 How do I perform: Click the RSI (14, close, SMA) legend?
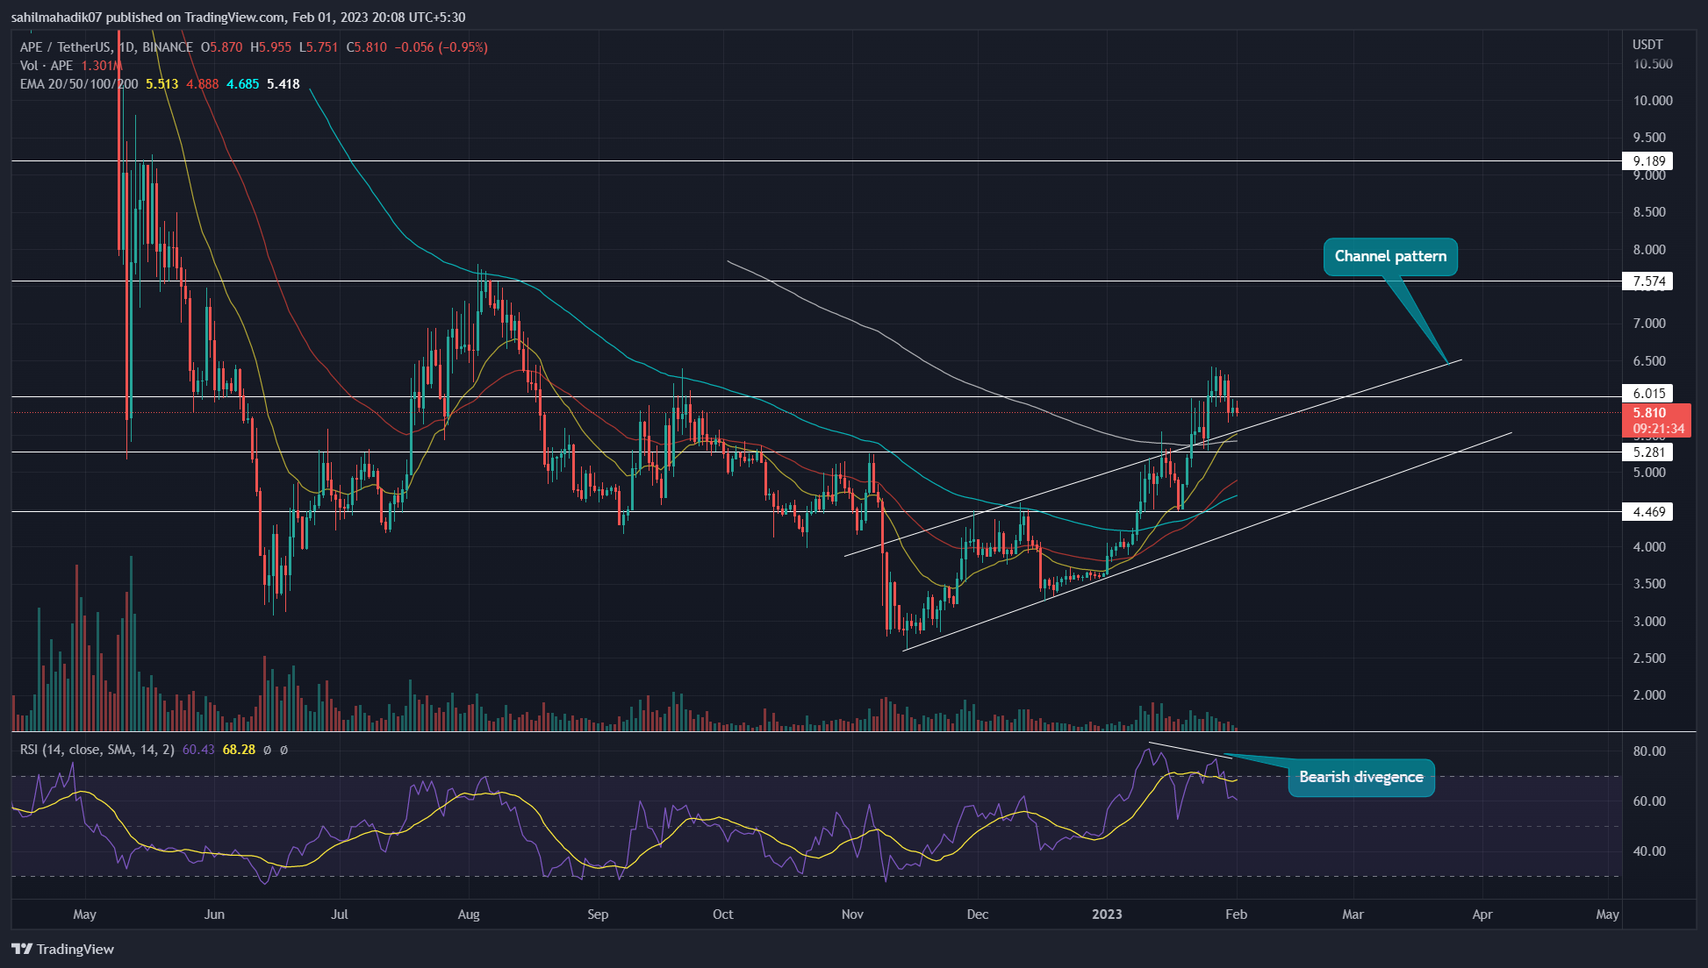[x=97, y=750]
